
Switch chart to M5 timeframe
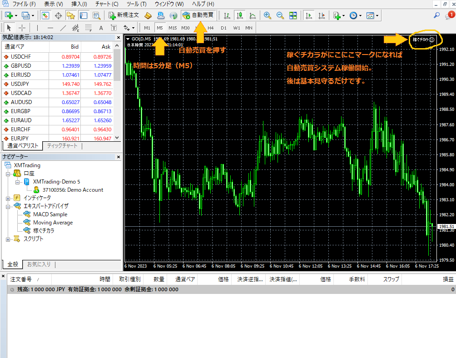[159, 28]
